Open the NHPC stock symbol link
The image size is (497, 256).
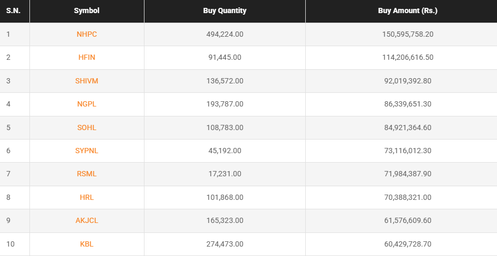[87, 34]
